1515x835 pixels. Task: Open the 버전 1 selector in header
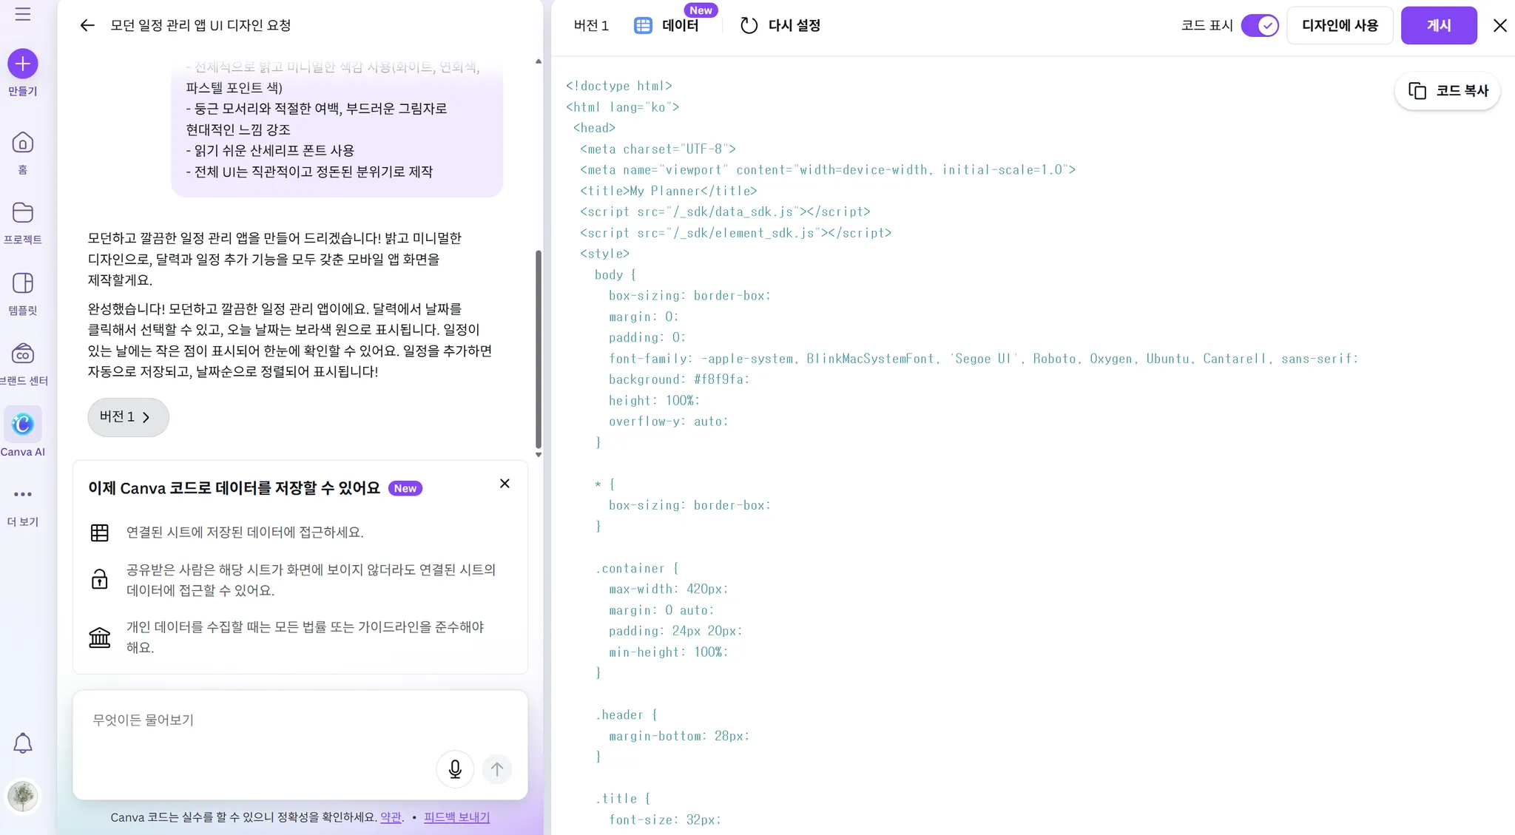pos(591,25)
